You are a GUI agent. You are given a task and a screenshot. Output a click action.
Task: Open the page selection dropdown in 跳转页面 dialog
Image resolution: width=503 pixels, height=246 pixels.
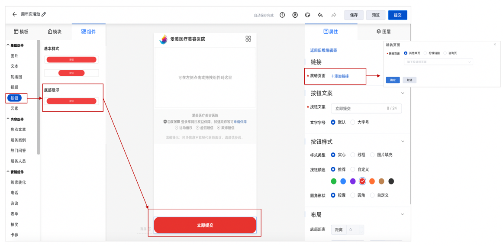coord(438,62)
